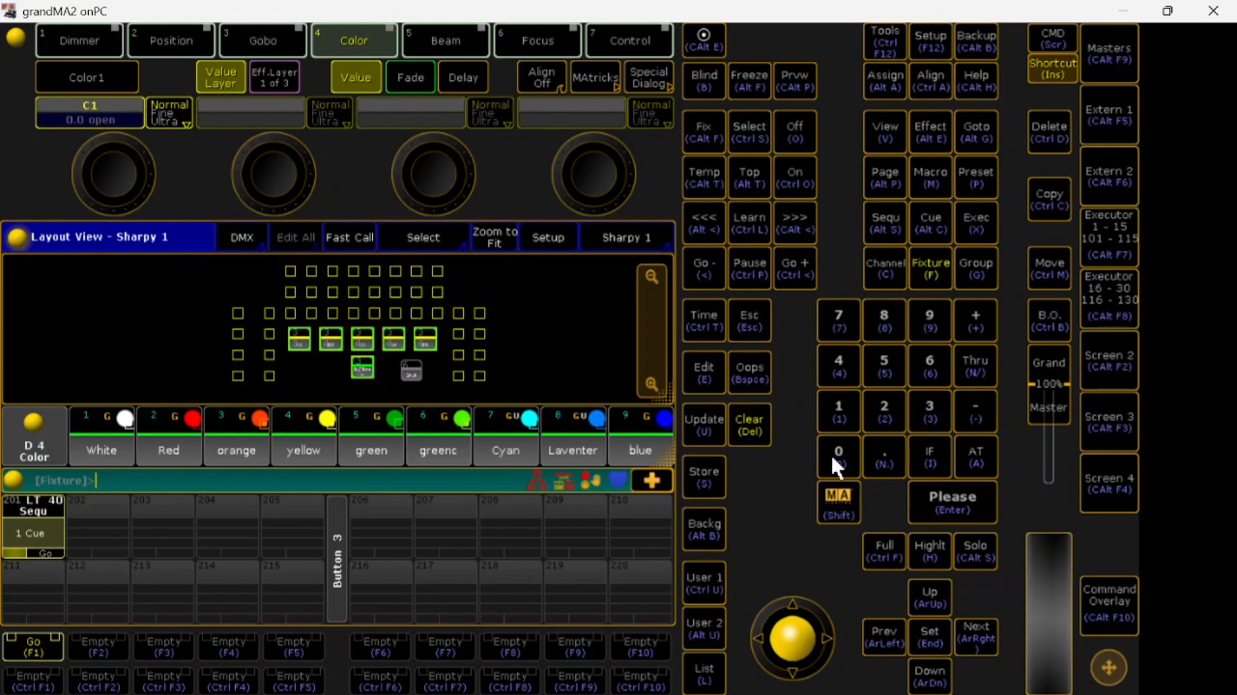Toggle the yellow Value layer button

pos(356,77)
